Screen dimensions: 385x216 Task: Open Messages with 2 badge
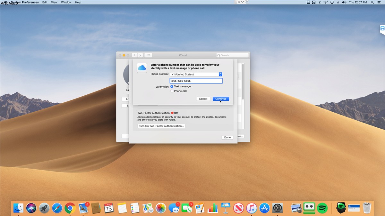tap(174, 208)
